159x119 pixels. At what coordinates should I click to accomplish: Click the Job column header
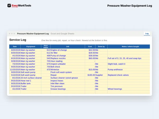pos(68,47)
